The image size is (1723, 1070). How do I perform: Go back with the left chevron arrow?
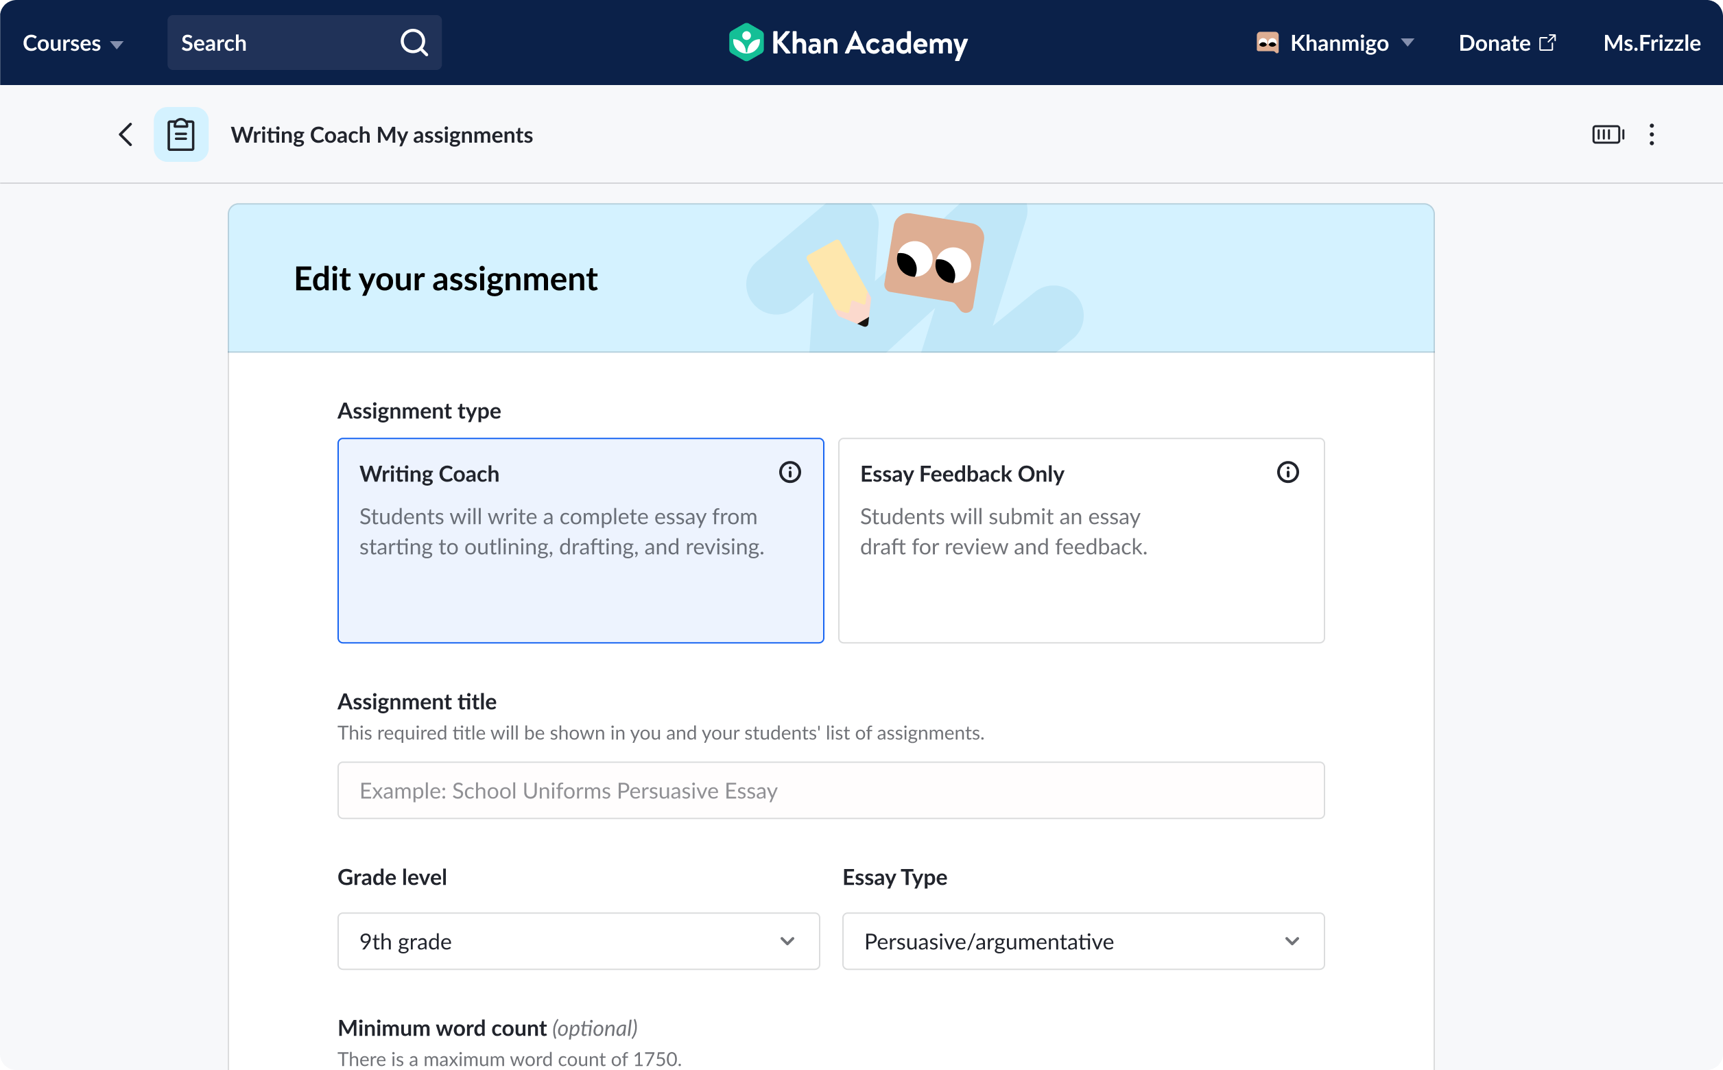[126, 134]
